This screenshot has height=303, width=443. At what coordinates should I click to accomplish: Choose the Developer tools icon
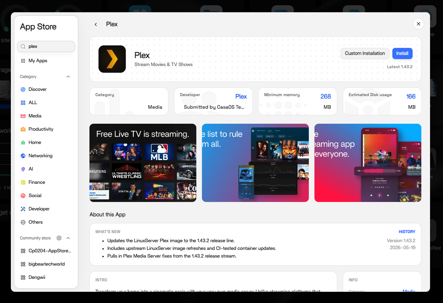(x=23, y=209)
